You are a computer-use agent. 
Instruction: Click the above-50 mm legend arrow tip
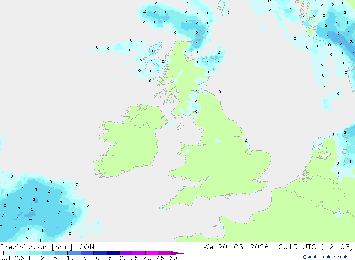pos(177,253)
